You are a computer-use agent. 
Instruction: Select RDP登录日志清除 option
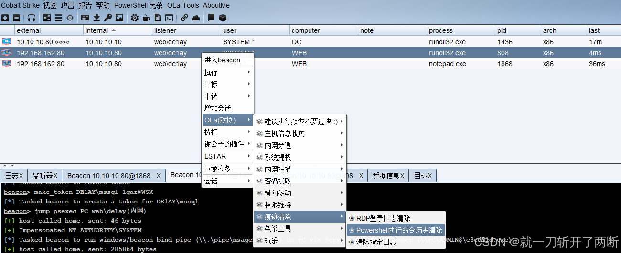(x=396, y=218)
